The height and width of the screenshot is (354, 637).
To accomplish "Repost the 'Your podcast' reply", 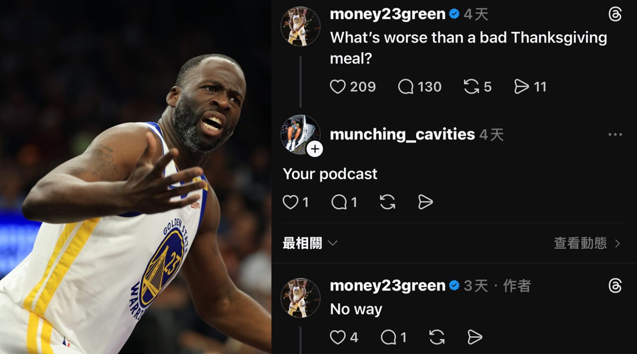I will pos(387,202).
